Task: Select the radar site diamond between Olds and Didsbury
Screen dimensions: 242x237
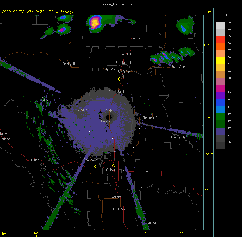Action: coord(109,117)
